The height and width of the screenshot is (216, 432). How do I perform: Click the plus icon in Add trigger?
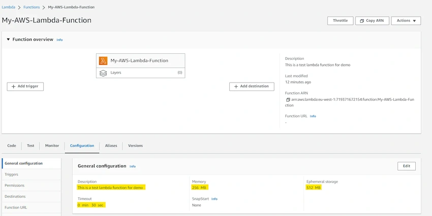click(13, 86)
